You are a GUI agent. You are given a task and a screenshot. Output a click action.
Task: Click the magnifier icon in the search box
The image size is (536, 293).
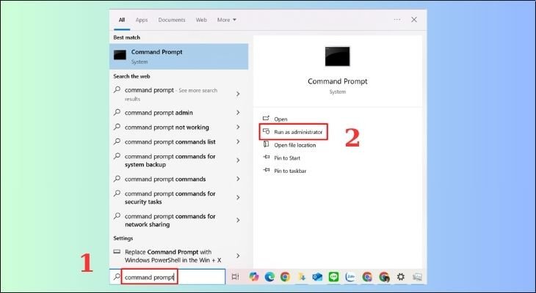pos(117,277)
